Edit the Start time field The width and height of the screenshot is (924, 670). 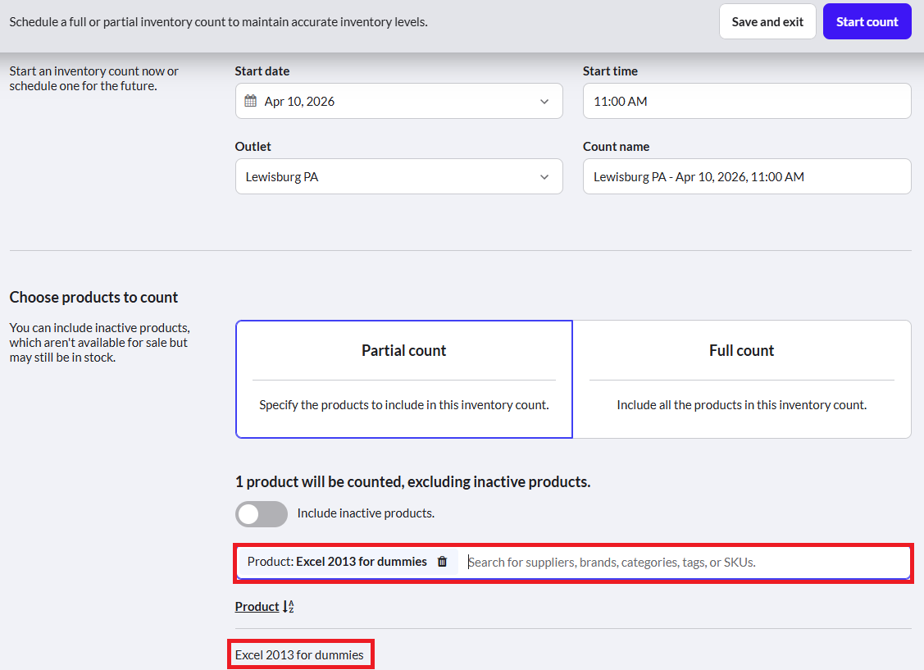747,101
